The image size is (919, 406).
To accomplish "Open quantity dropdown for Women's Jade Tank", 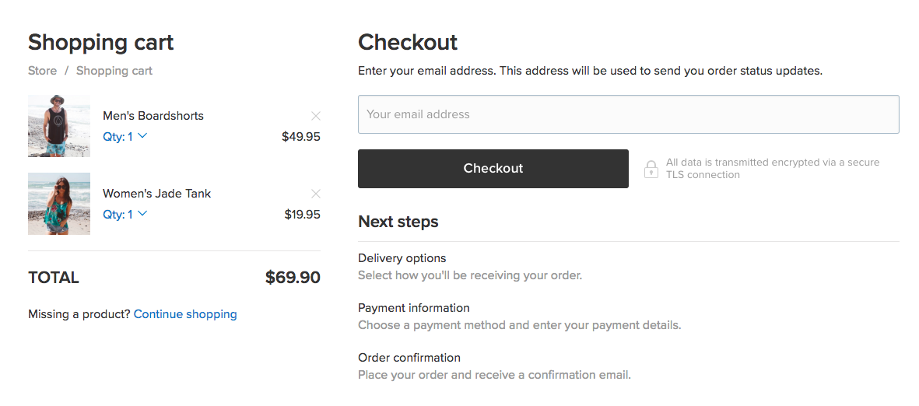I will (x=125, y=215).
